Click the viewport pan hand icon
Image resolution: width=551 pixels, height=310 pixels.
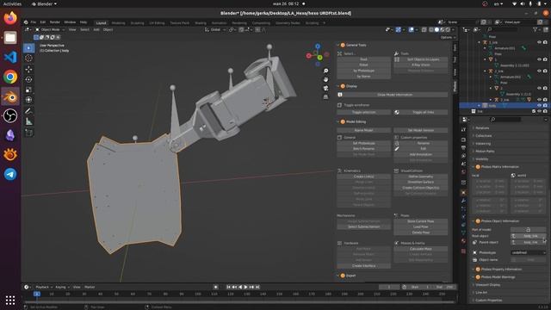pyautogui.click(x=325, y=79)
